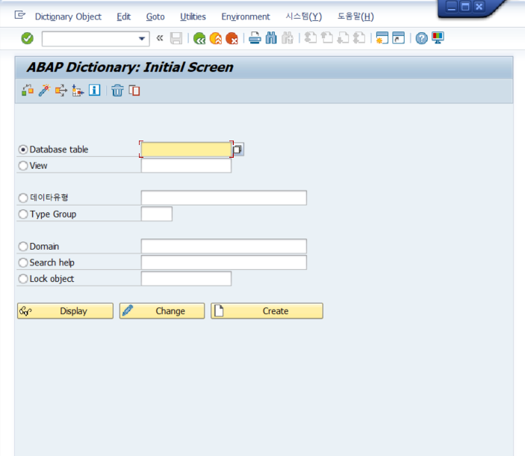The height and width of the screenshot is (456, 525).
Task: Click the Where-Used List icon
Action: 61,90
